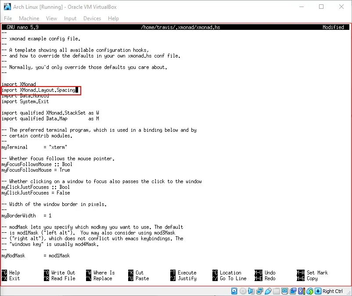Open the Machine menu

29,18
